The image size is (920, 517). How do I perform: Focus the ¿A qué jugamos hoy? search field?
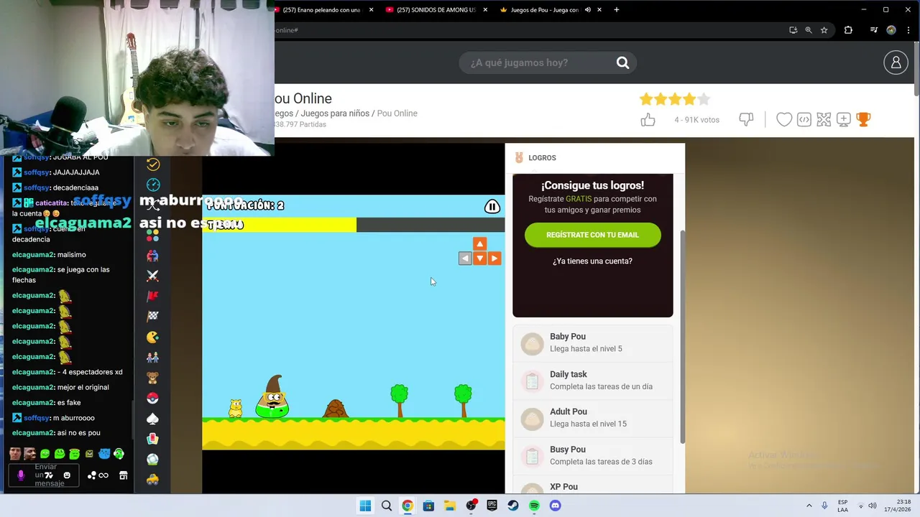point(539,62)
